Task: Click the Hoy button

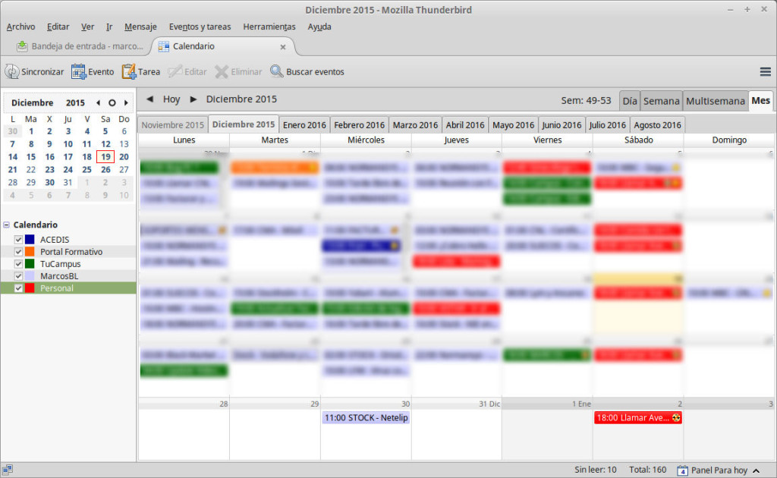Action: click(x=171, y=99)
